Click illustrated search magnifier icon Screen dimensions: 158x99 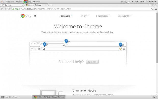pyautogui.click(x=43, y=49)
